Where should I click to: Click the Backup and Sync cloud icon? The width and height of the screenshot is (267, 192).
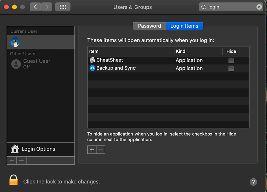tap(92, 68)
